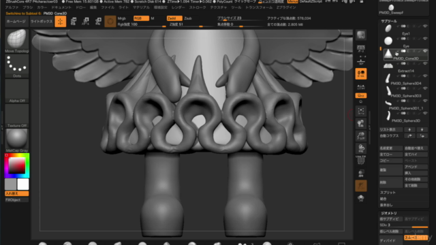The image size is (436, 245).
Task: Click the Rotate view navigation icon
Action: point(361,148)
